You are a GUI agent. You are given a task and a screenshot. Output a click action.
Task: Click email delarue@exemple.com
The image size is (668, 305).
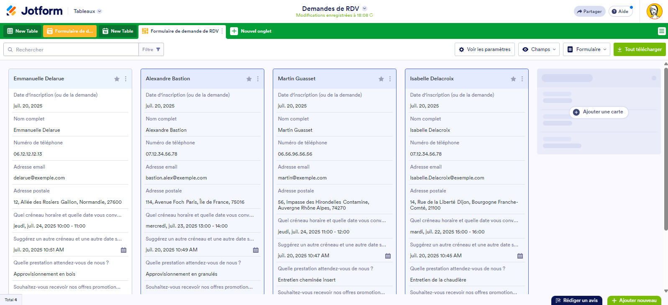tap(39, 178)
